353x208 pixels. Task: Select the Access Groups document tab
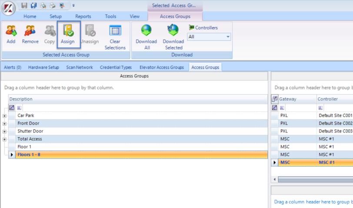(x=205, y=67)
